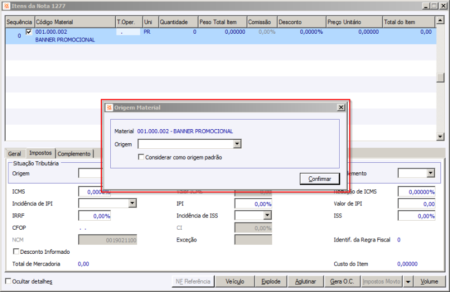Click the Desconto column header
450x292 pixels.
(x=301, y=22)
